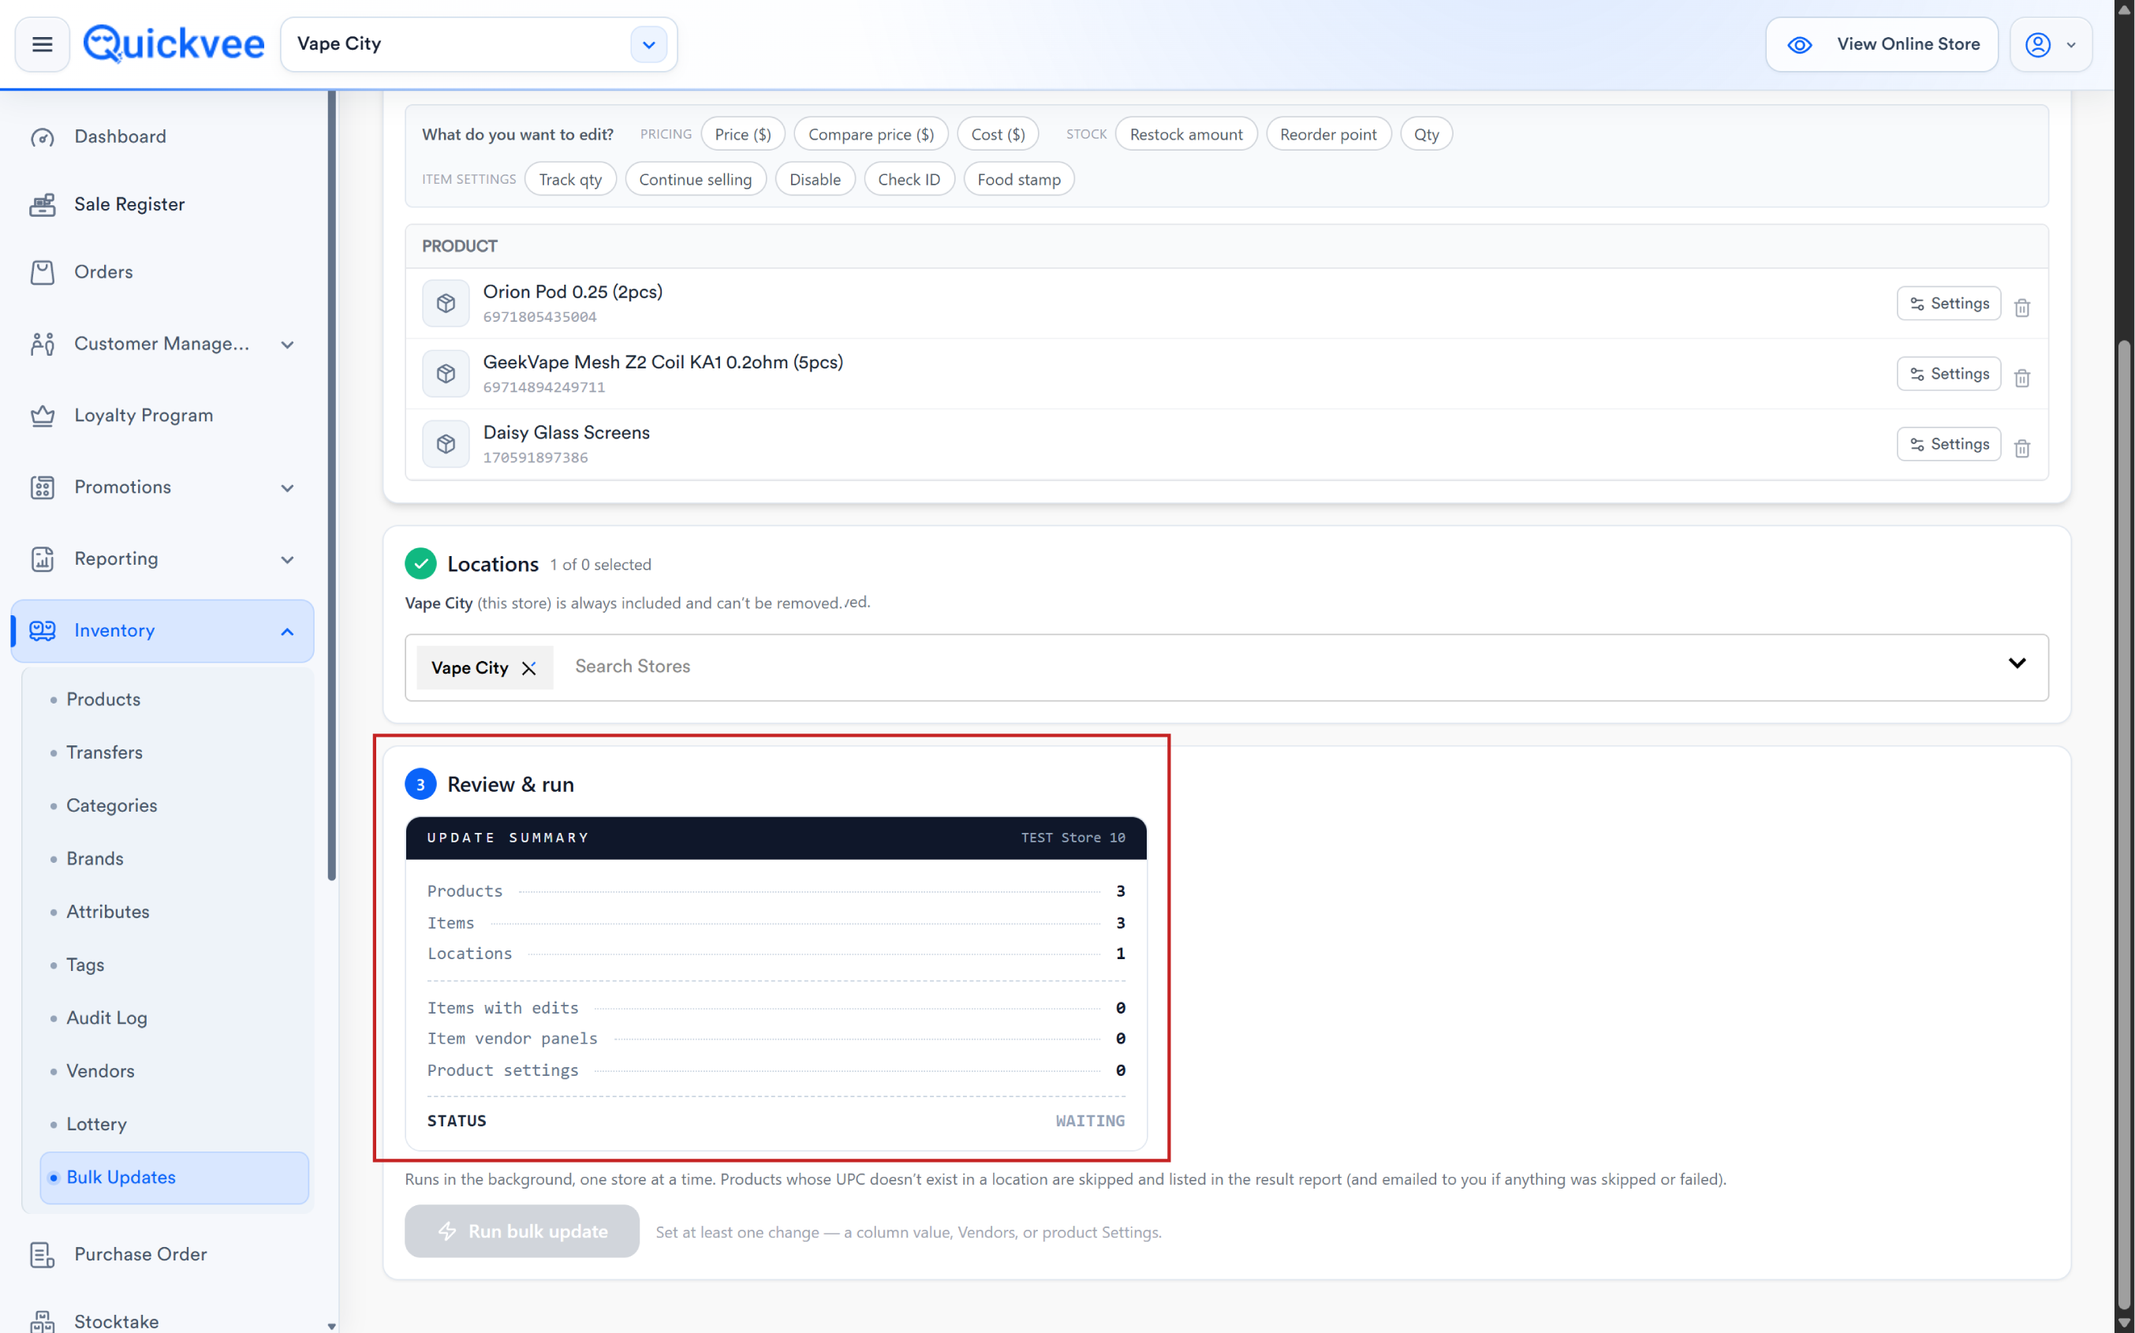Open Settings for GeekVape Mesh Z2 Coil
This screenshot has width=2135, height=1333.
pos(1948,374)
